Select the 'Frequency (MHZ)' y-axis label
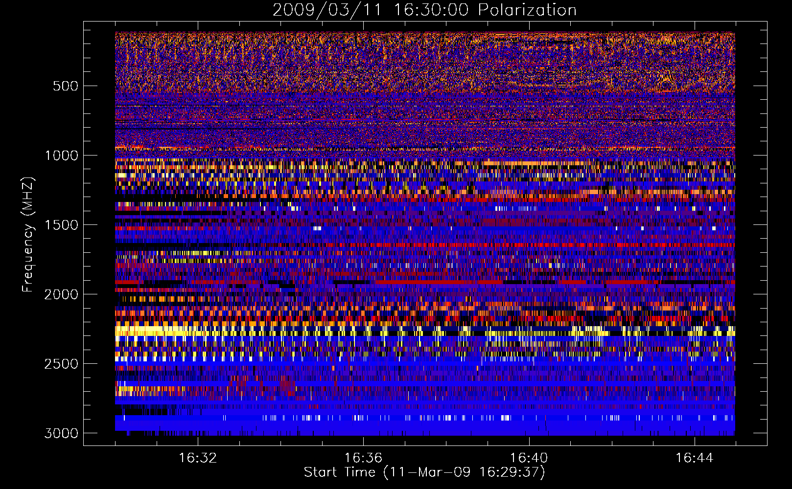This screenshot has height=489, width=792. tap(28, 235)
